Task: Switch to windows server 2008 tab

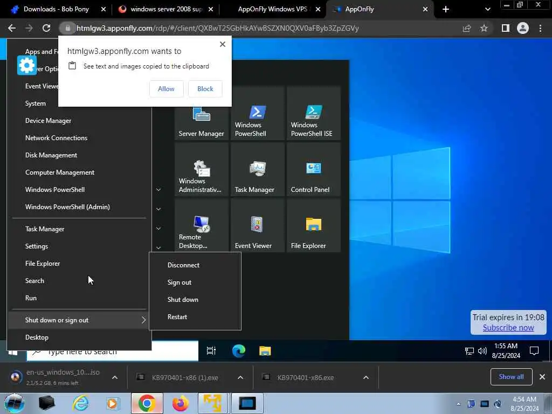Action: click(165, 9)
